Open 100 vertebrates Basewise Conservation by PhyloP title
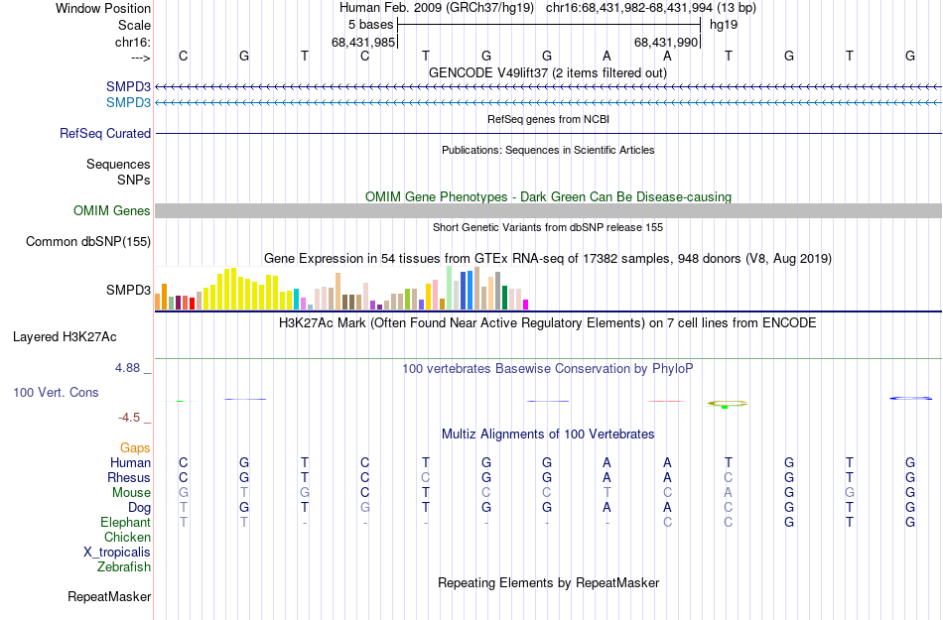 tap(547, 368)
